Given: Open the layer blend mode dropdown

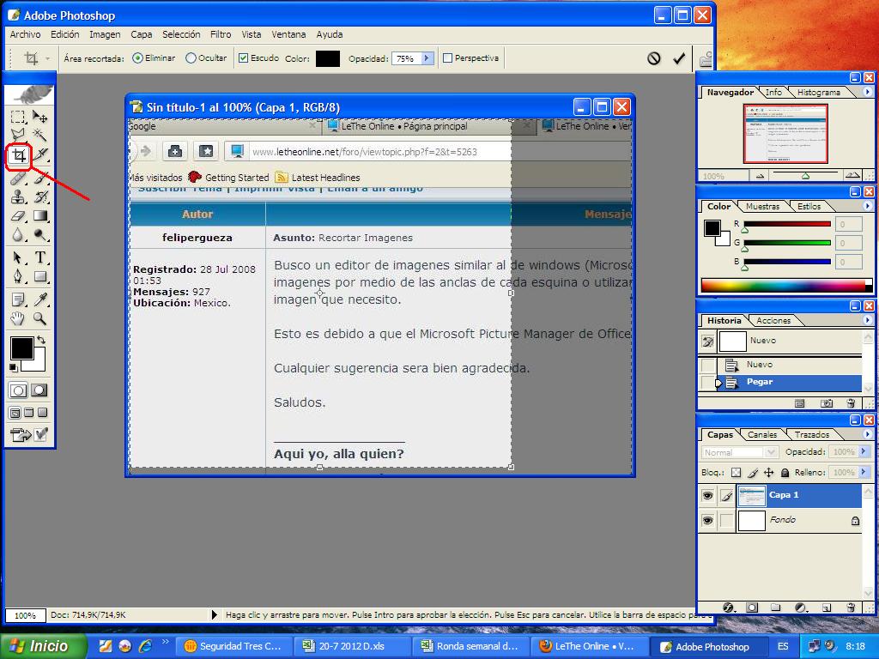Looking at the screenshot, I should [x=739, y=452].
